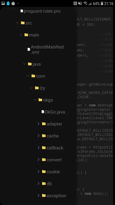Click the convert folder icon
Screen dimensions: 115x205
click(44, 160)
